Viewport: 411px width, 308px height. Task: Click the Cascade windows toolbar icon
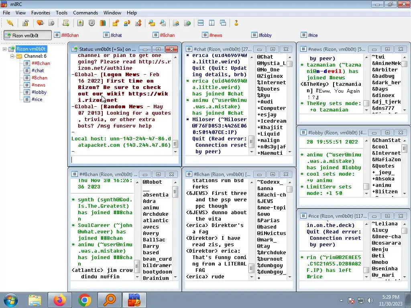click(223, 23)
